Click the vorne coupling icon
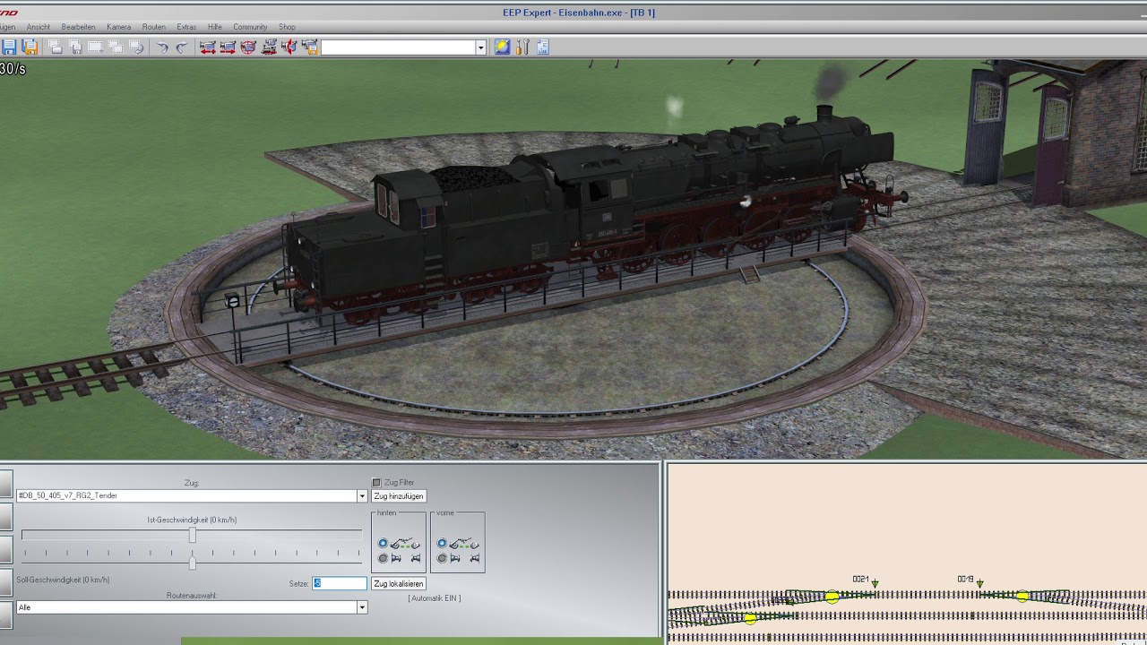This screenshot has width=1147, height=645. point(465,544)
